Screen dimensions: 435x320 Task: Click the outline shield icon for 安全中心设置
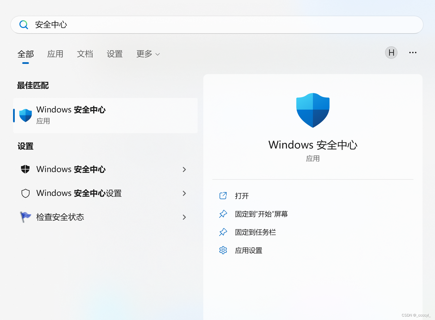click(26, 193)
